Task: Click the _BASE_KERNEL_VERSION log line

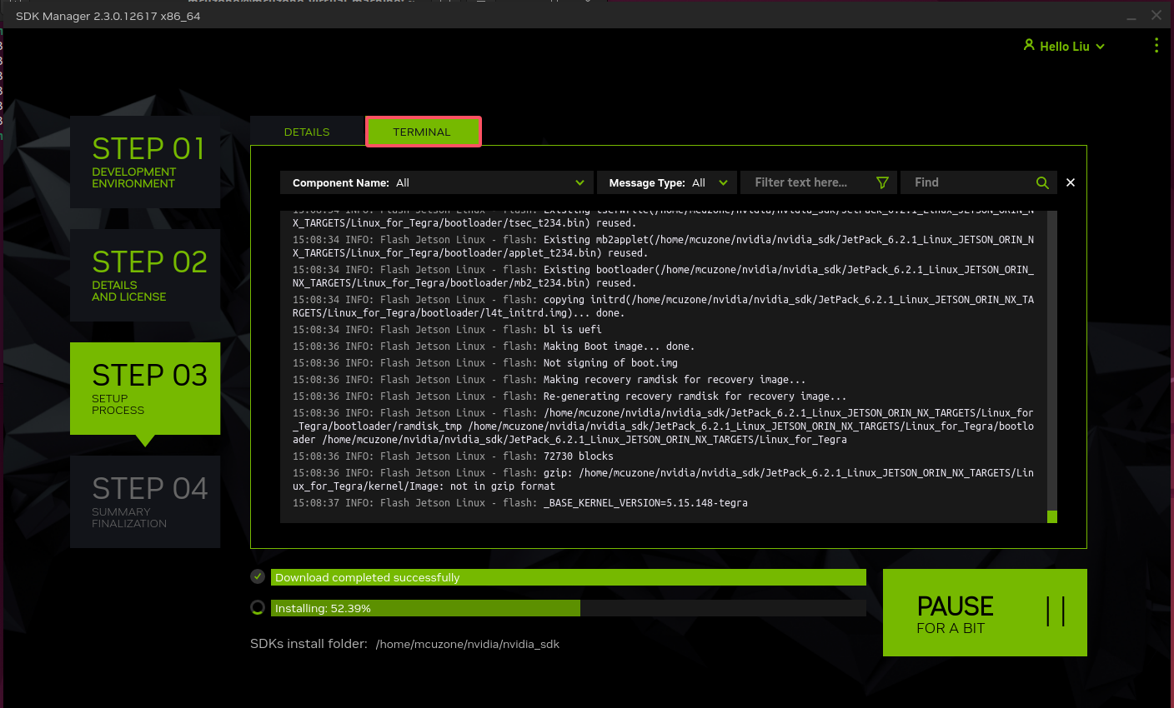Action: click(520, 503)
